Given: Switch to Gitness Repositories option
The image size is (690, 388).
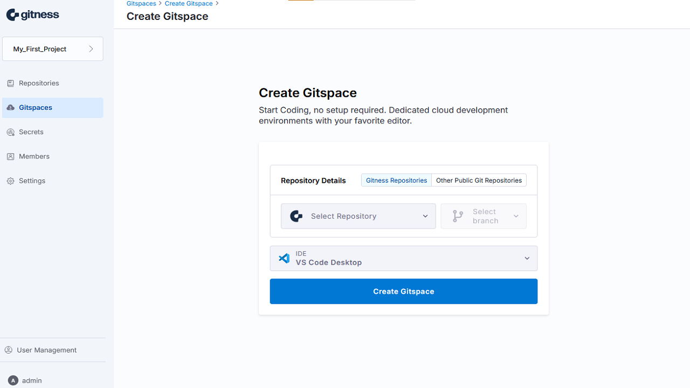Looking at the screenshot, I should coord(396,181).
